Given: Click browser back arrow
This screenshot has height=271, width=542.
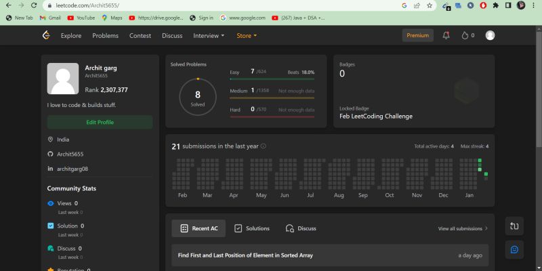Looking at the screenshot, I should pos(9,5).
